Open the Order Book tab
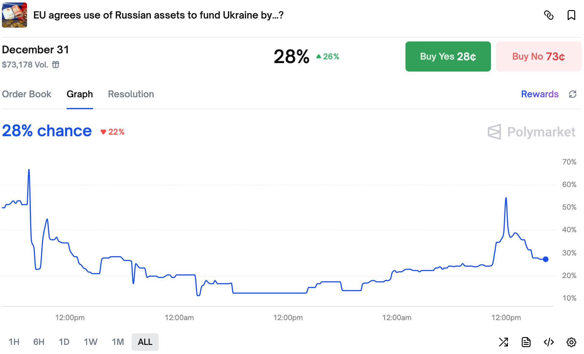The image size is (584, 354). [27, 94]
